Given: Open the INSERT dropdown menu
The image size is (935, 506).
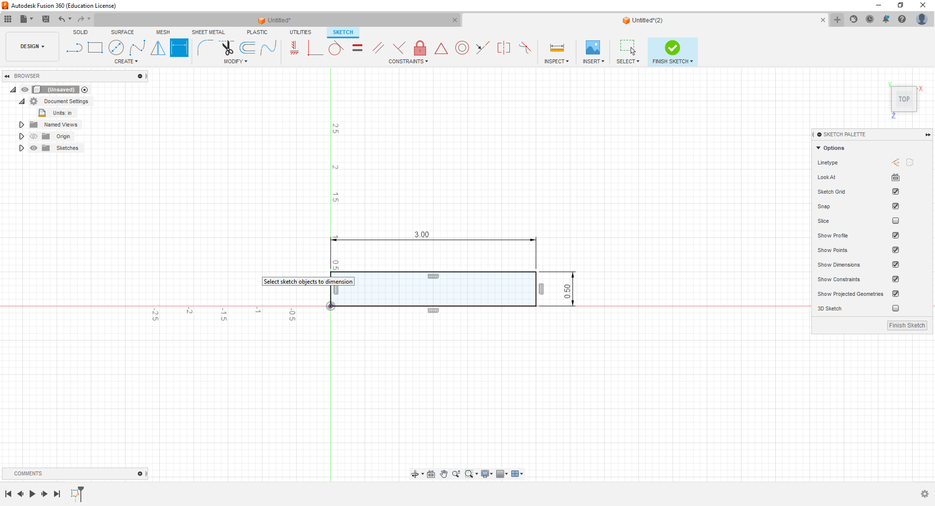Looking at the screenshot, I should click(594, 61).
